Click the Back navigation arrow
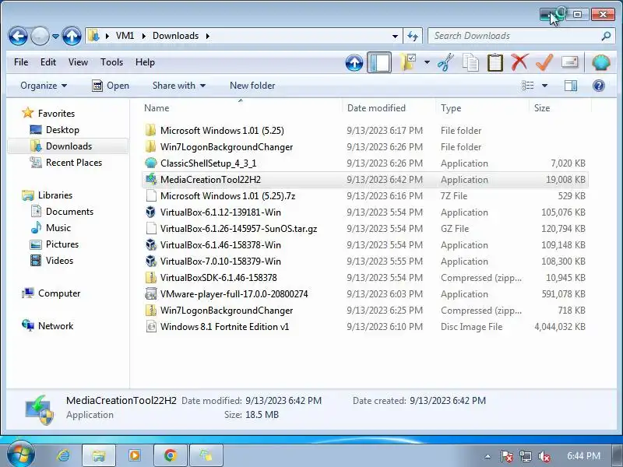The image size is (623, 467). click(18, 36)
